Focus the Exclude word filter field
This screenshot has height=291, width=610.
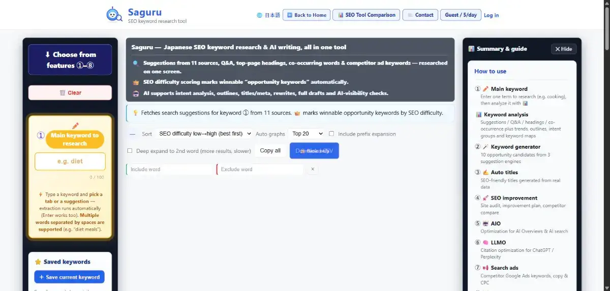260,169
